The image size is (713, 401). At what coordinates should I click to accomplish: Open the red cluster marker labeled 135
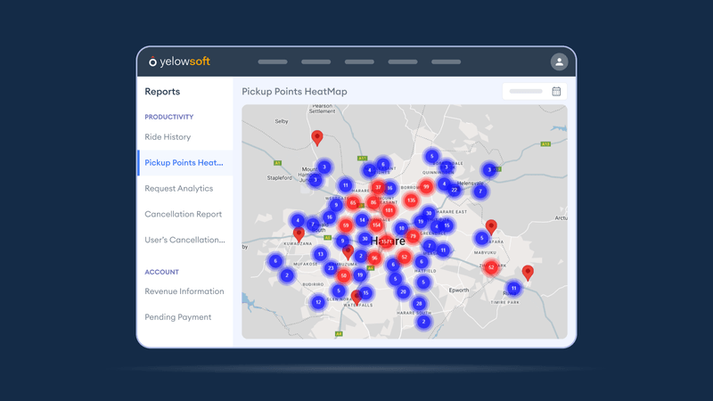pyautogui.click(x=410, y=200)
